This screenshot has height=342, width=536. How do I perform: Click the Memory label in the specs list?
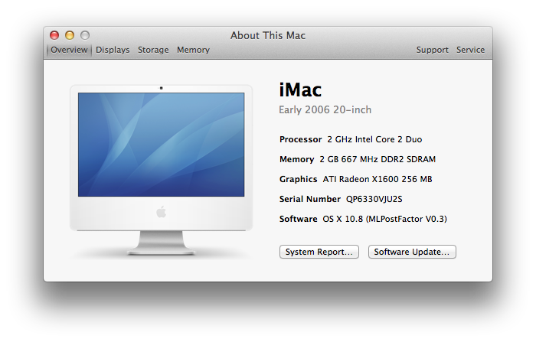297,159
